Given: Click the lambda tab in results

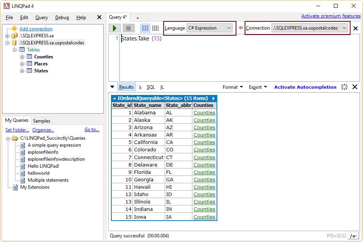Looking at the screenshot, I should (140, 87).
